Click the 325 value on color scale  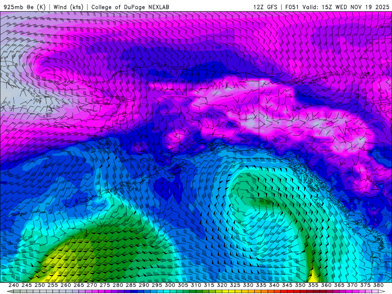click(x=235, y=285)
